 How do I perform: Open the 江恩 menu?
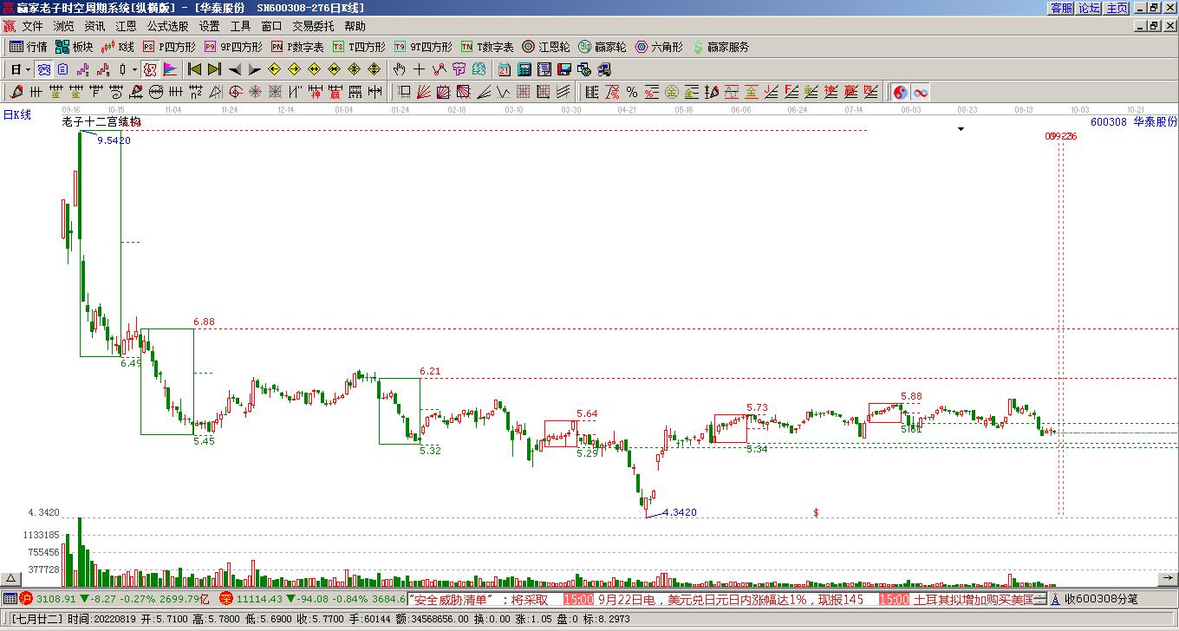point(126,27)
